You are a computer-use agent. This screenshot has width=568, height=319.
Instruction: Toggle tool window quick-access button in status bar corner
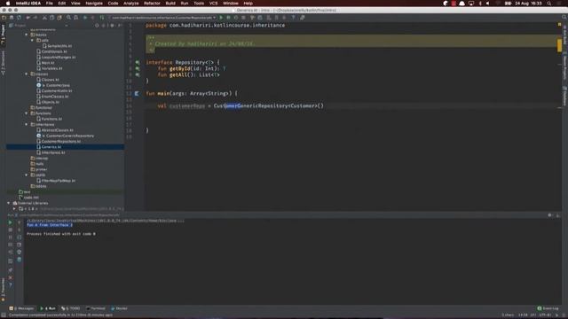[x=4, y=315]
